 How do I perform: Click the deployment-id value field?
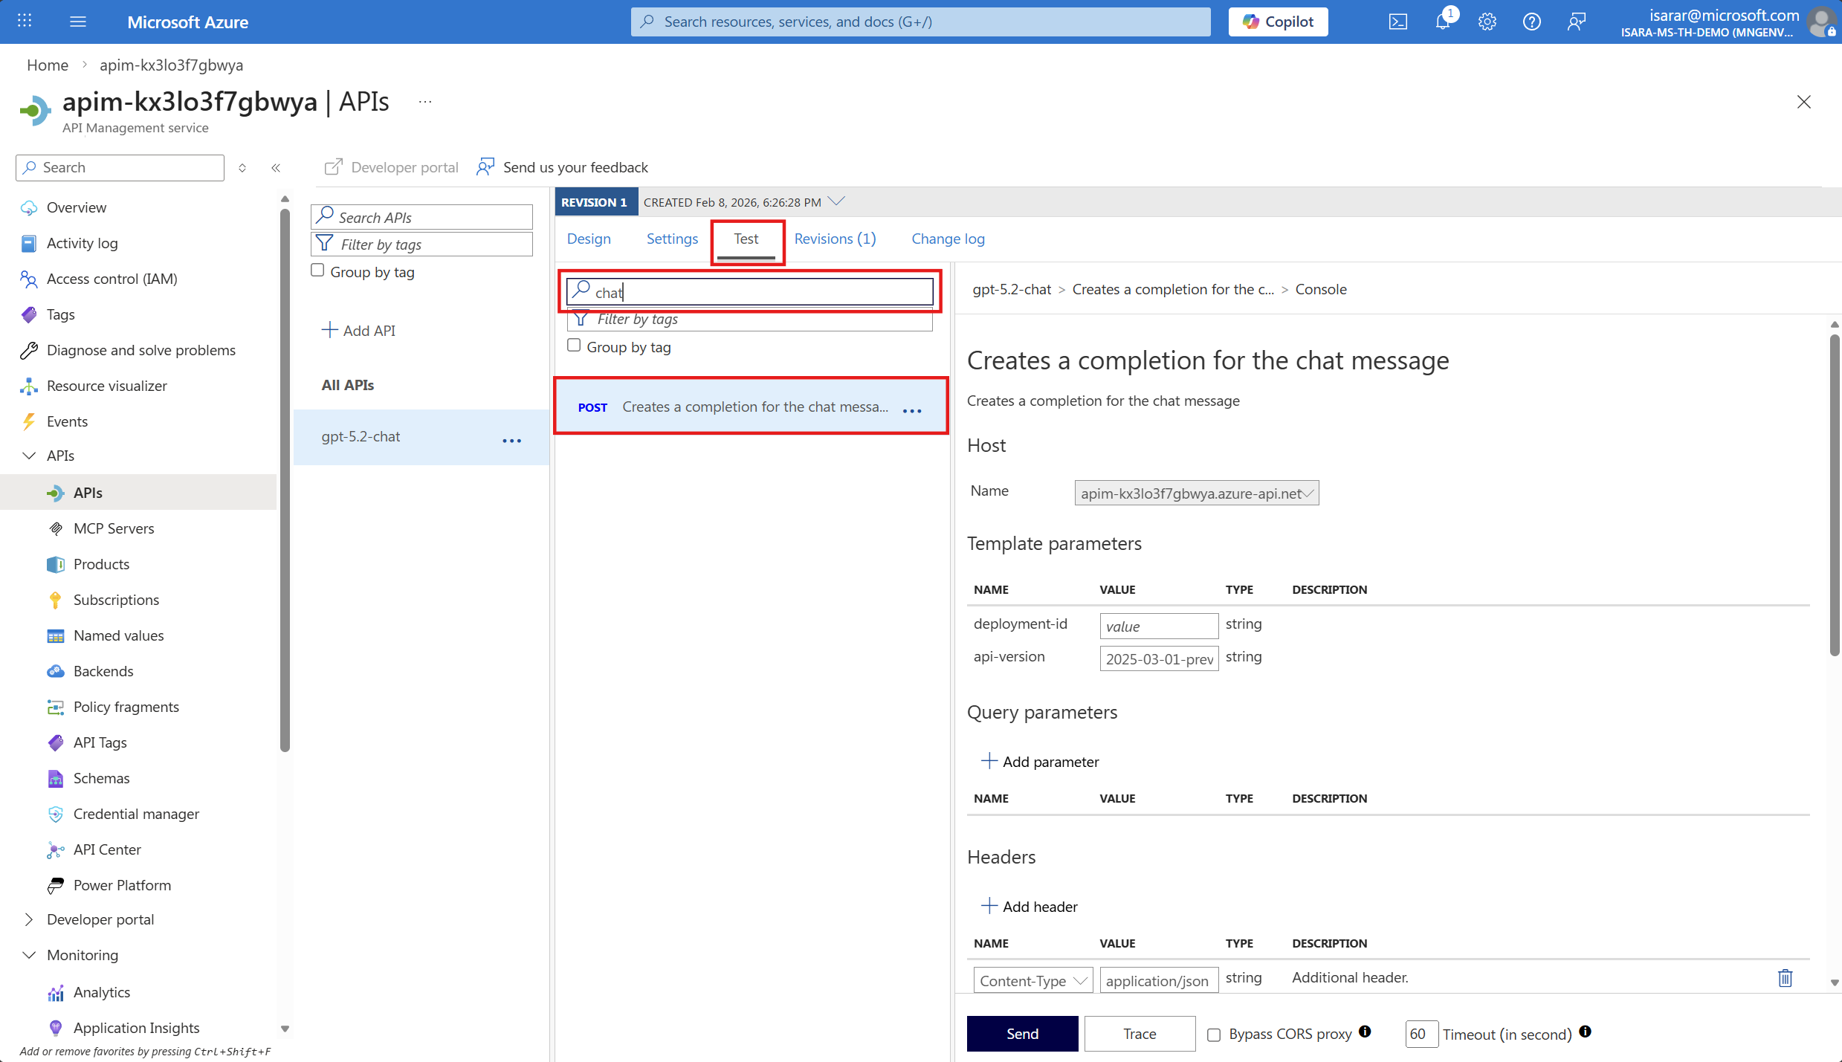(x=1159, y=626)
